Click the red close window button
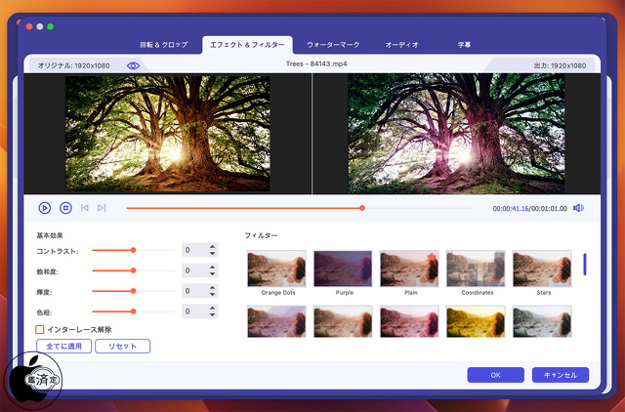 (29, 26)
